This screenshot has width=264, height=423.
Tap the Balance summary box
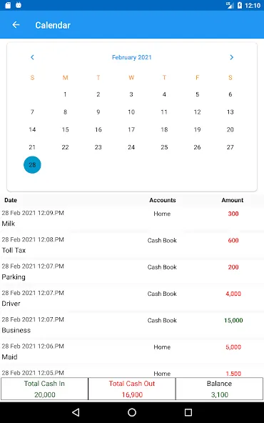click(219, 389)
